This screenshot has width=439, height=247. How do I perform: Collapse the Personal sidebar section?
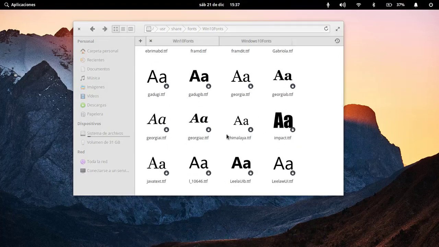coord(86,41)
